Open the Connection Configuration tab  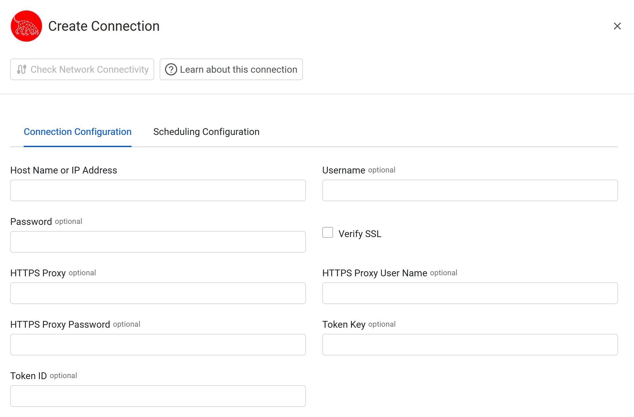point(78,132)
